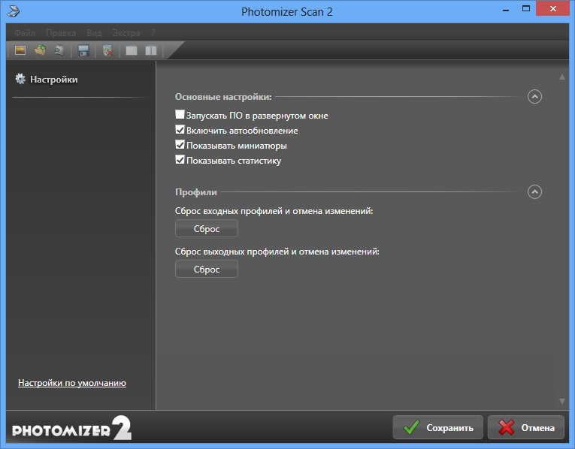The image size is (575, 449).
Task: Click the open folder toolbar icon
Action: coord(40,50)
